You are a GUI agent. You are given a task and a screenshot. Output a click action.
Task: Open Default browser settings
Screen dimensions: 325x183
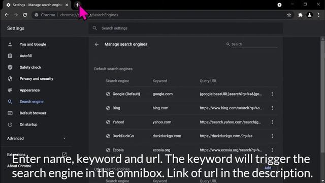33,113
